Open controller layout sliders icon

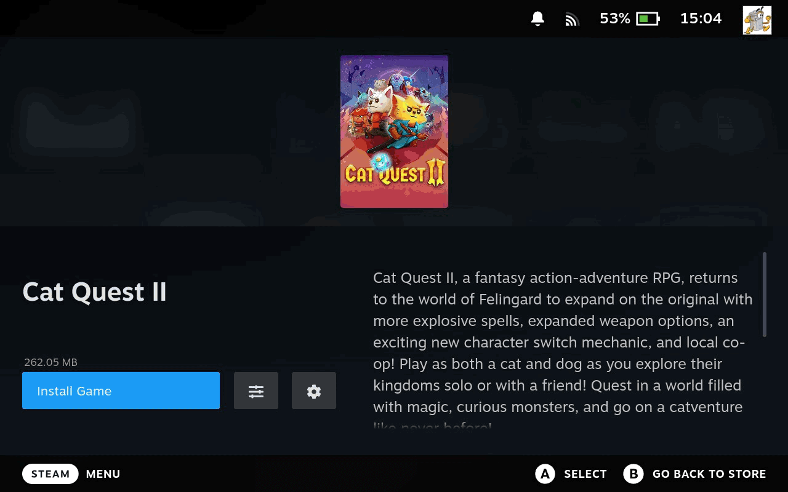point(256,391)
